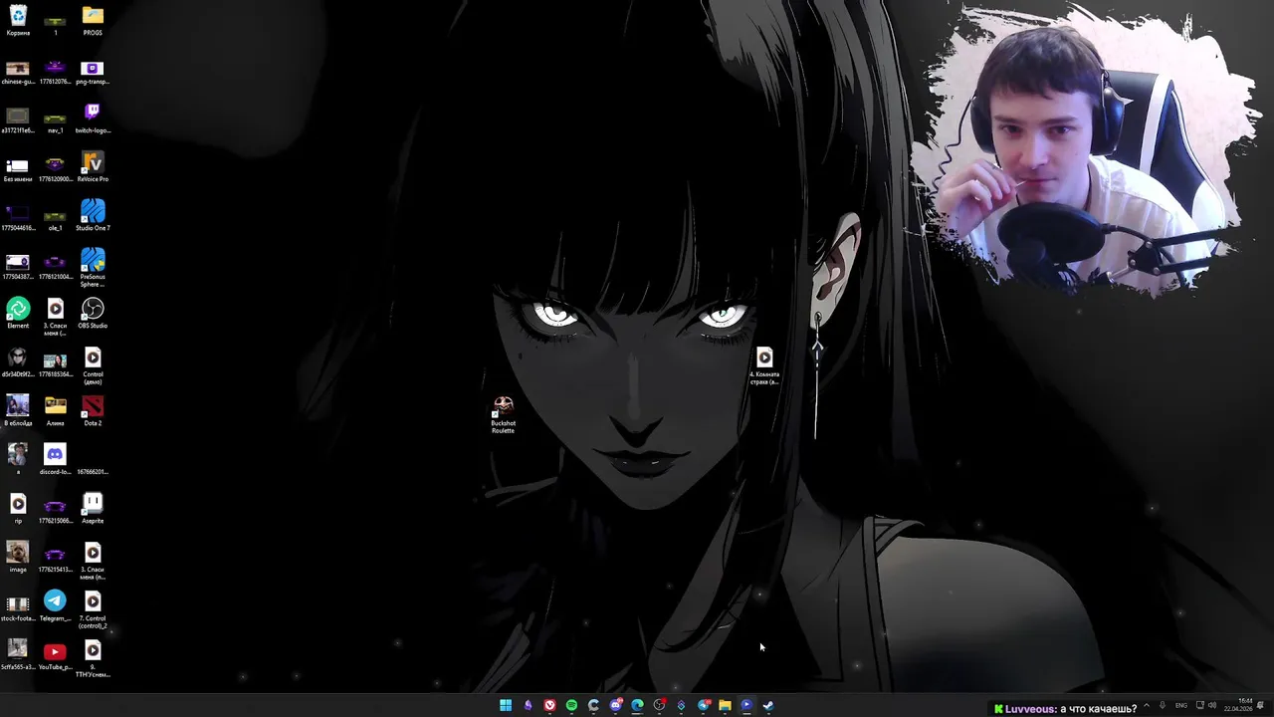This screenshot has width=1274, height=717.
Task: Open the Telegram_... image file
Action: [x=55, y=606]
